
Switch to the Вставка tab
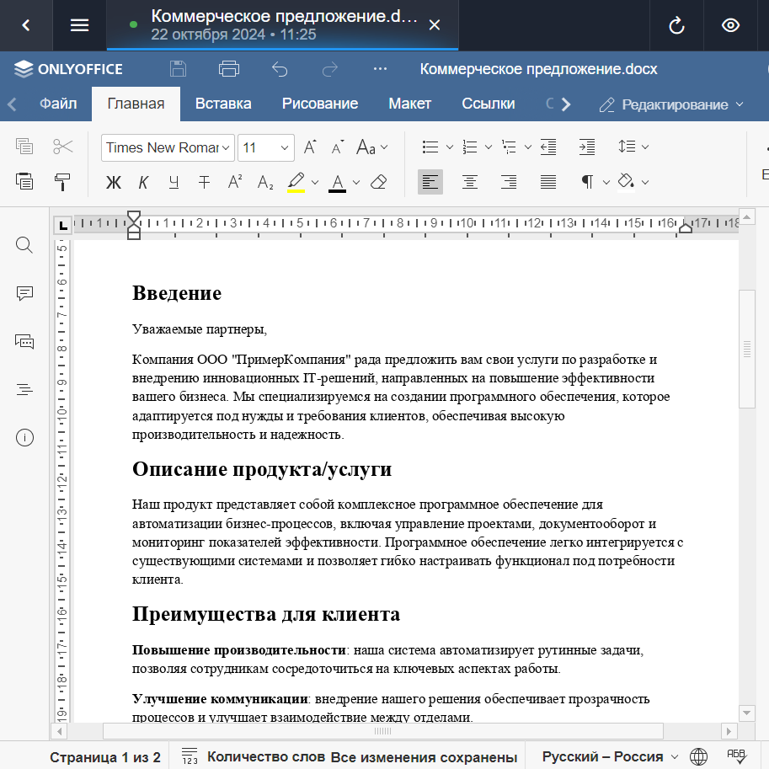pos(223,104)
